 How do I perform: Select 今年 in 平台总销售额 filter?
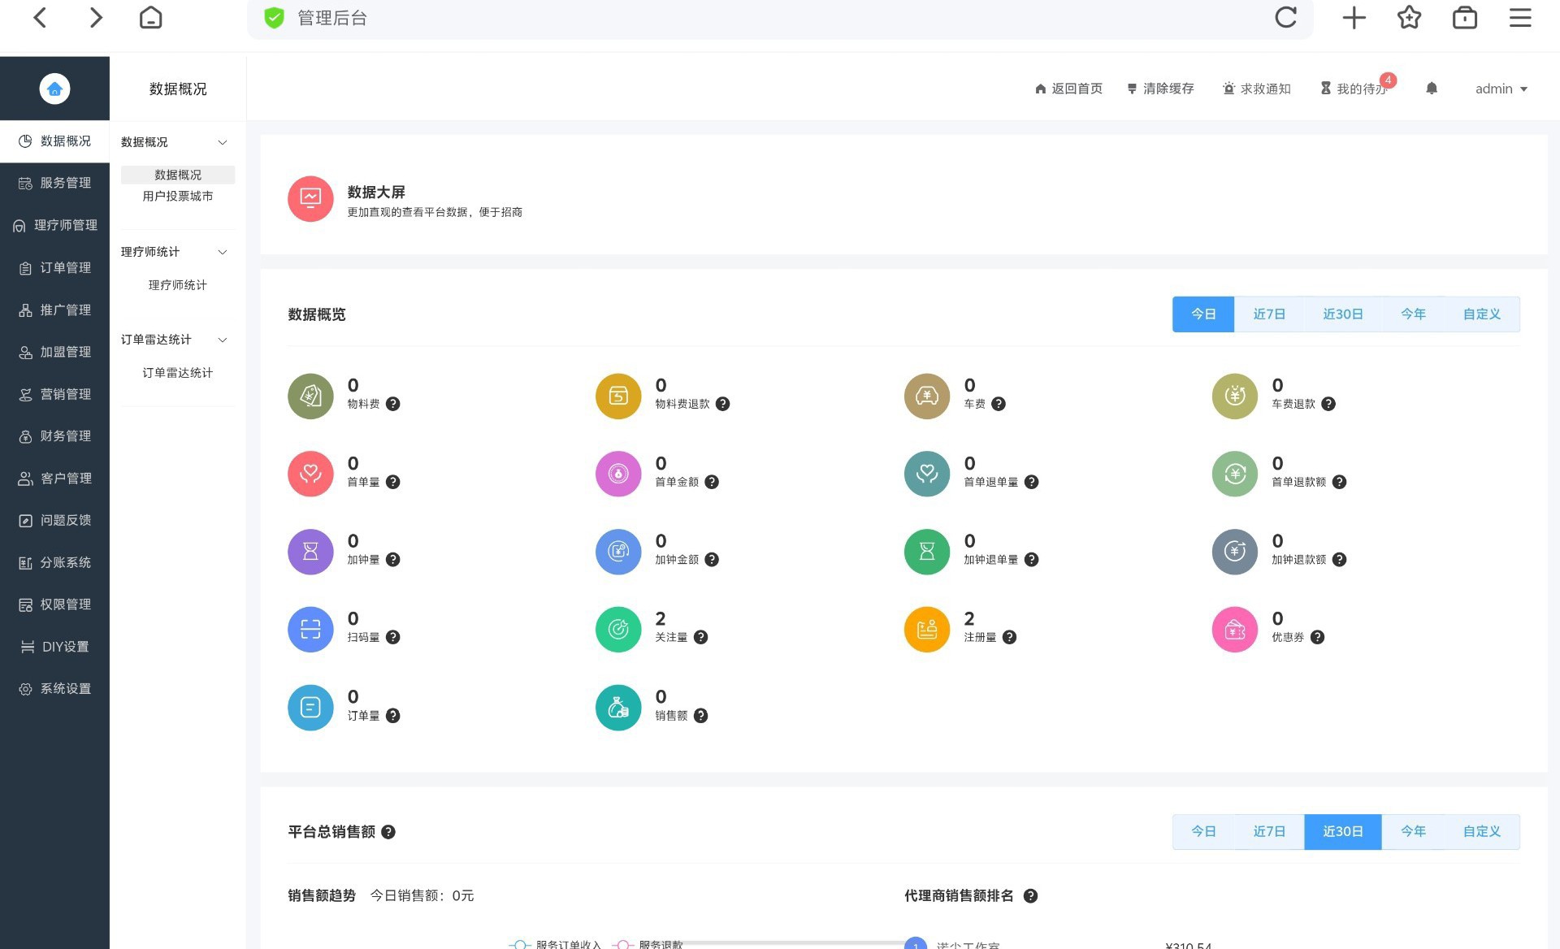(x=1413, y=832)
